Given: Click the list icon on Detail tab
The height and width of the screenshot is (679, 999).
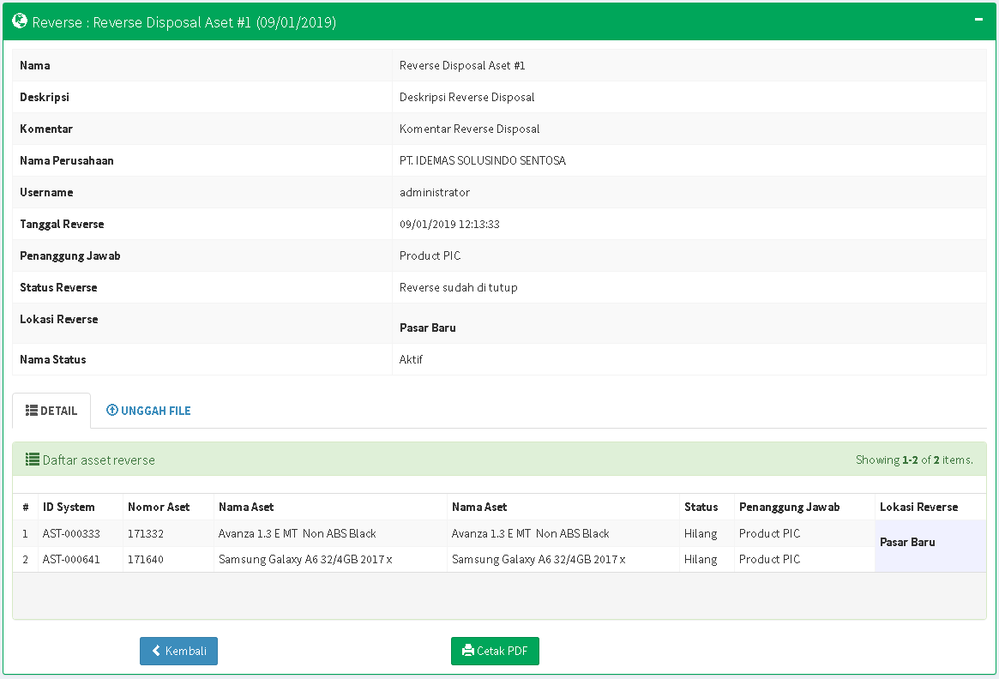Looking at the screenshot, I should coord(32,411).
